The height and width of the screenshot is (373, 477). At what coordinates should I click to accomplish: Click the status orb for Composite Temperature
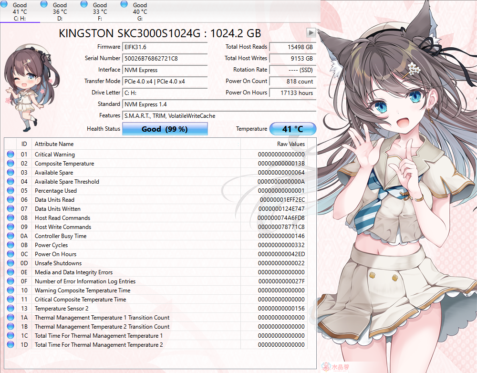[x=10, y=164]
